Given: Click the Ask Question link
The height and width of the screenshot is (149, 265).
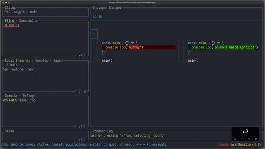Looking at the screenshot, I should click(x=242, y=144).
